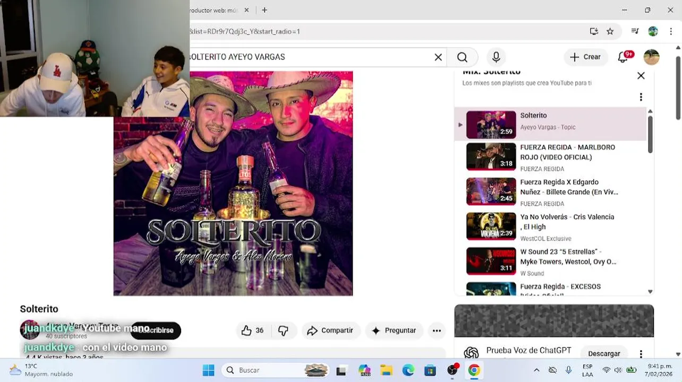
Task: Play Billete Grande by Fuerza Regida
Action: tap(550, 192)
